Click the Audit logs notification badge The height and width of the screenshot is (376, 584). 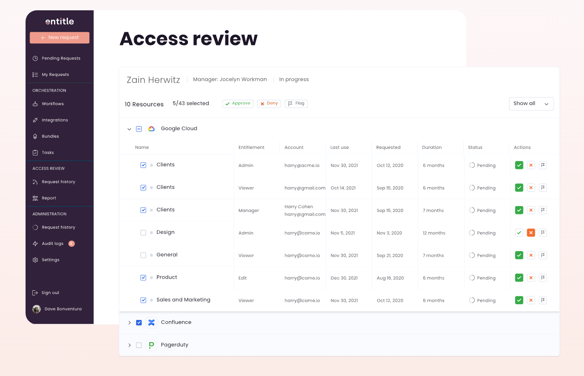point(72,244)
